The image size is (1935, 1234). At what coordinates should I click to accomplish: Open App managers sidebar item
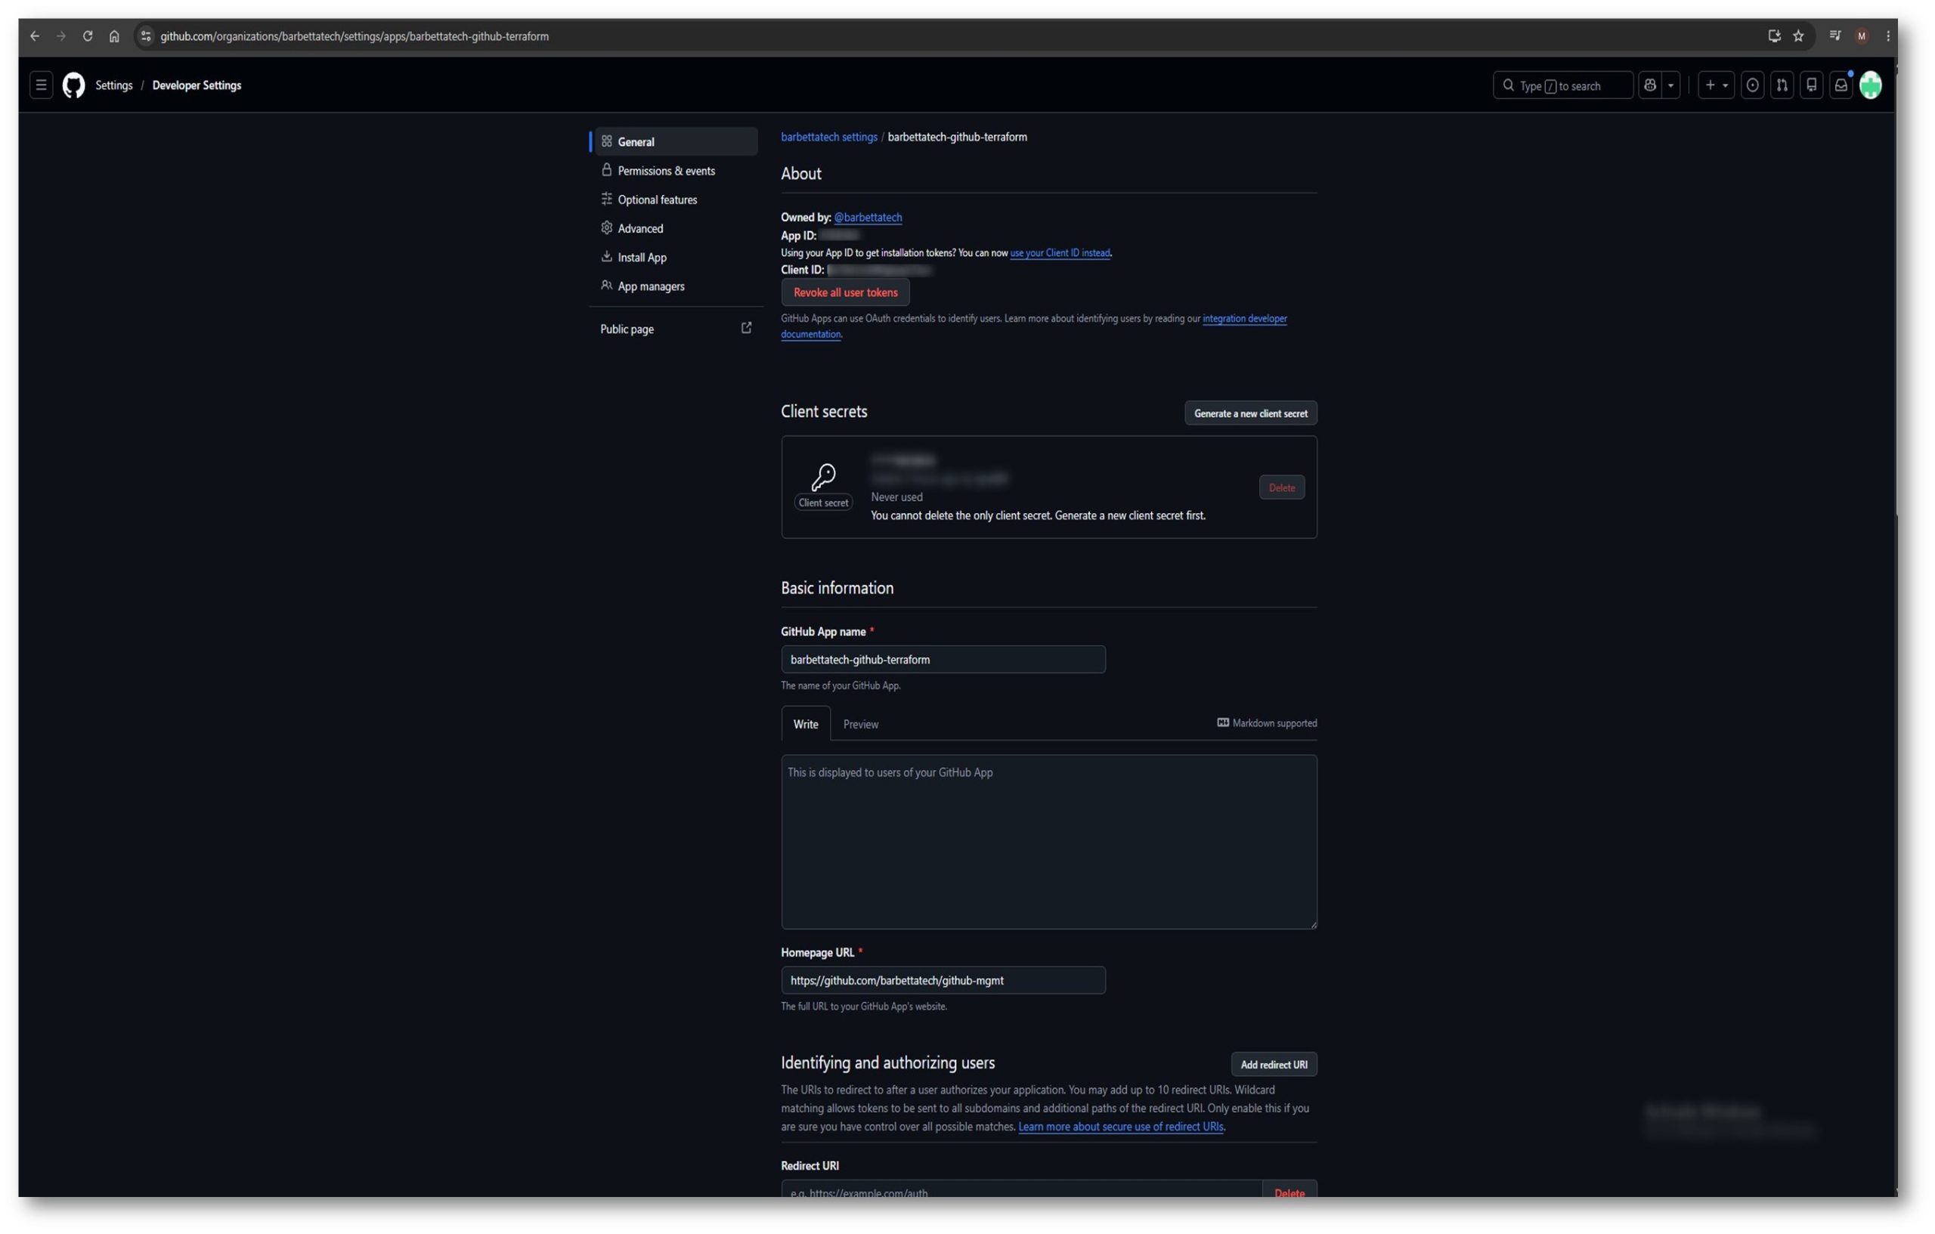[x=675, y=286]
